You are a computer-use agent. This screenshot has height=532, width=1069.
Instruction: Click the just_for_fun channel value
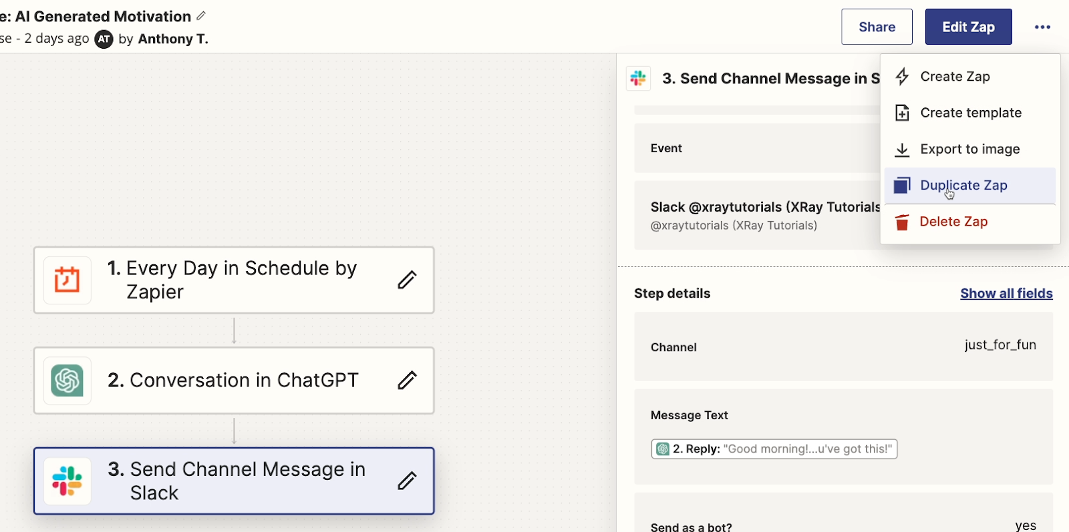pyautogui.click(x=1000, y=345)
